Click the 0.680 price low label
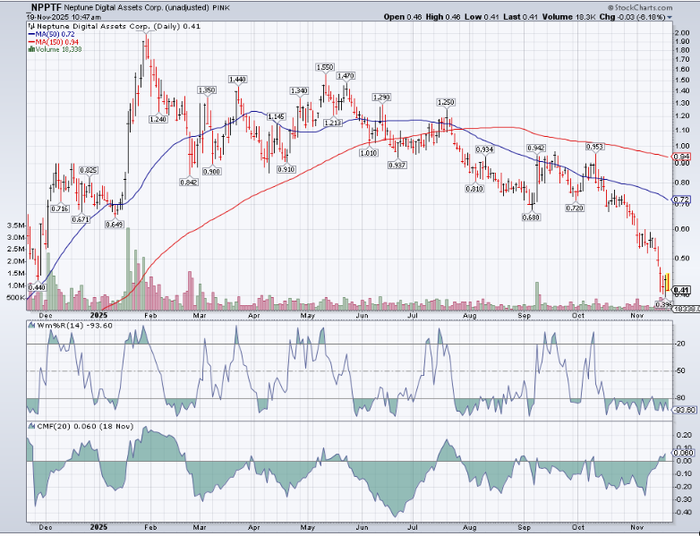 (x=531, y=217)
